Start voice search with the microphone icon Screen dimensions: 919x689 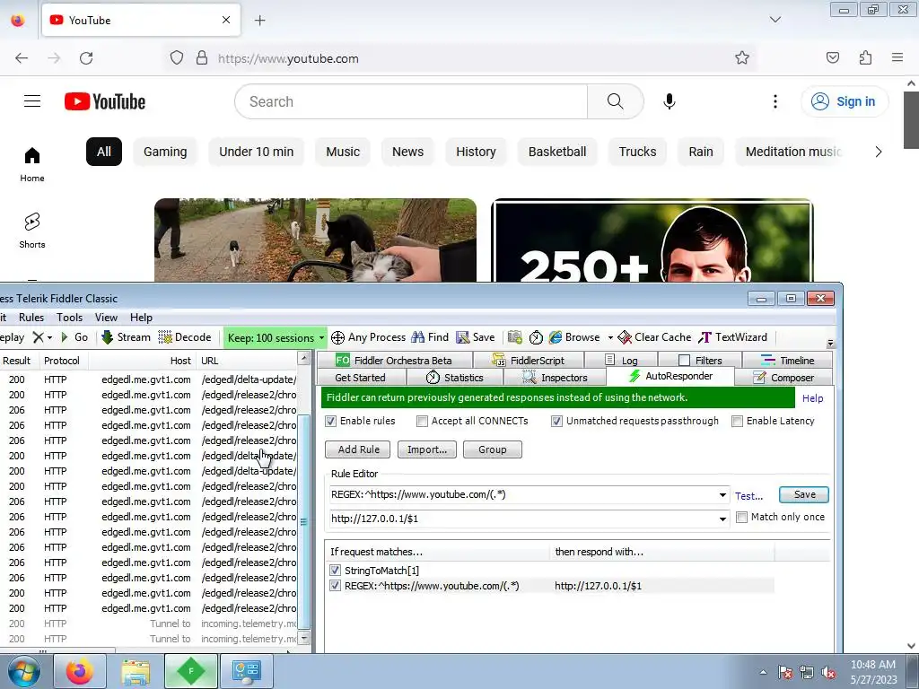click(670, 101)
